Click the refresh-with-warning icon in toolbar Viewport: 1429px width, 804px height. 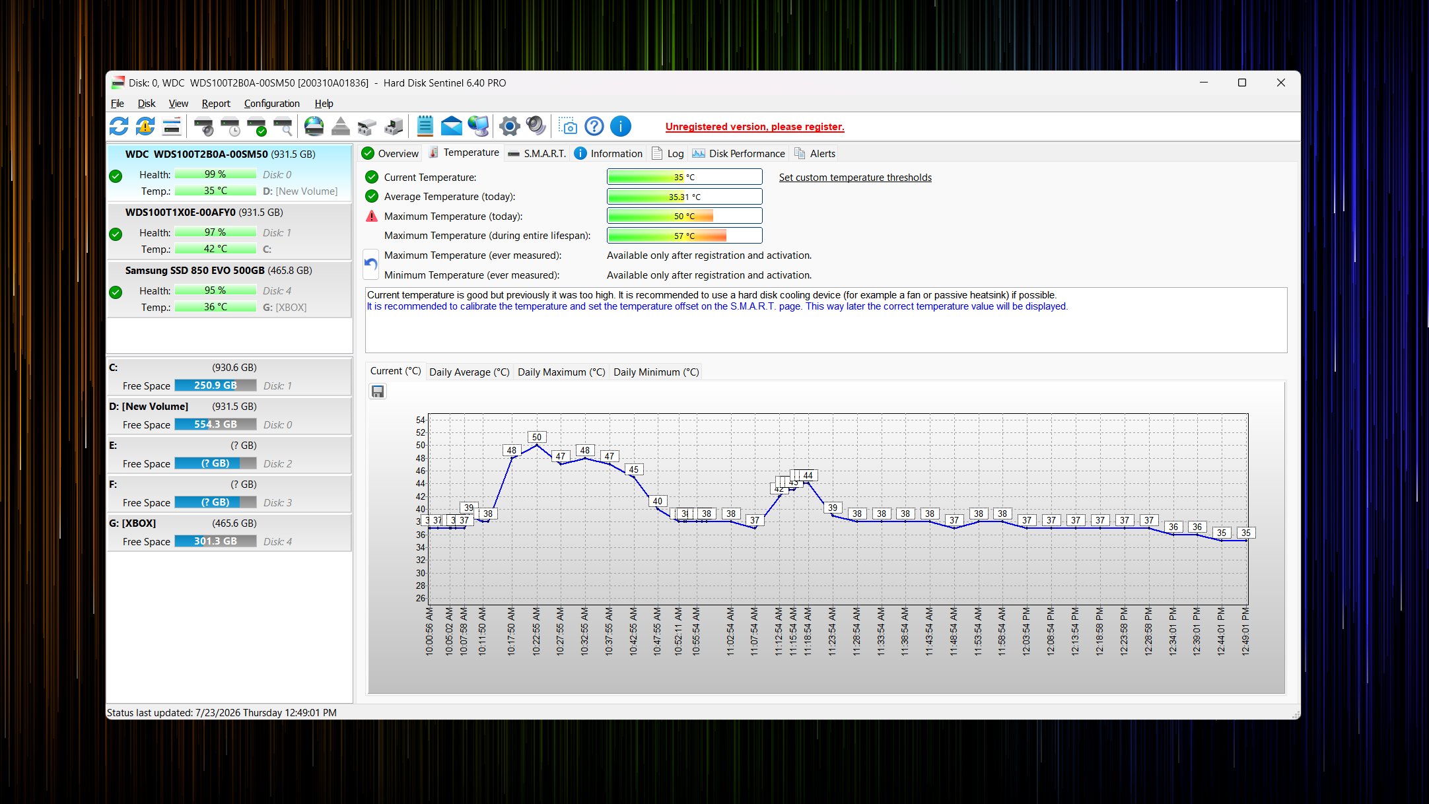tap(145, 126)
